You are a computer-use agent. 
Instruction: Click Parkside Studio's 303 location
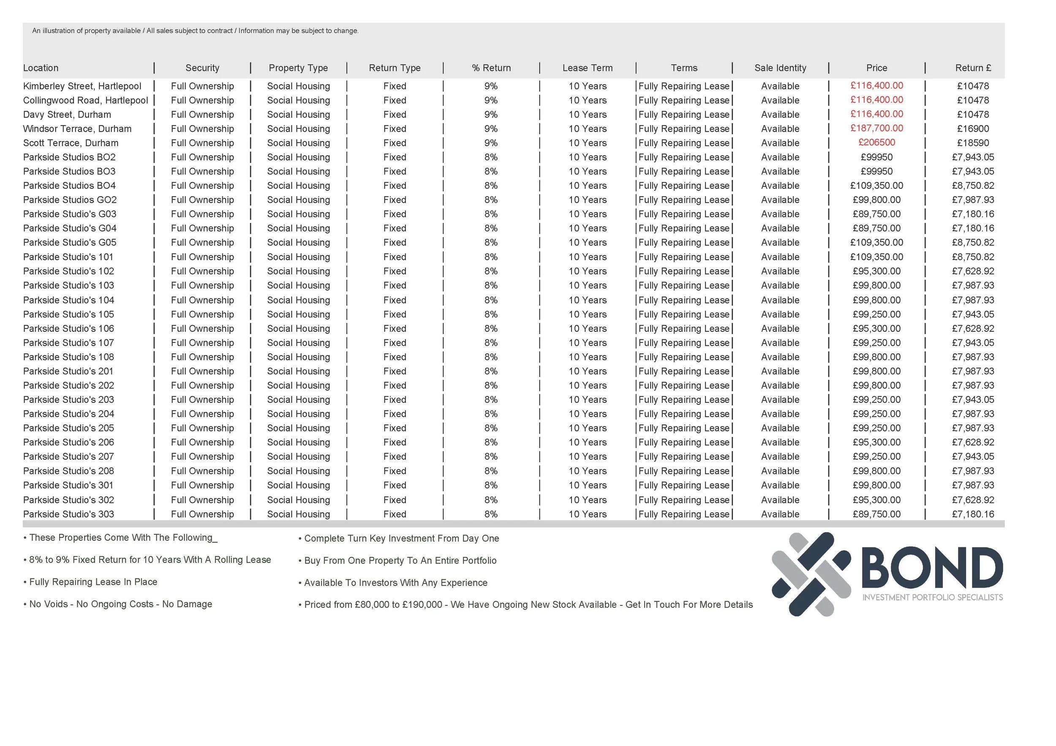(68, 514)
